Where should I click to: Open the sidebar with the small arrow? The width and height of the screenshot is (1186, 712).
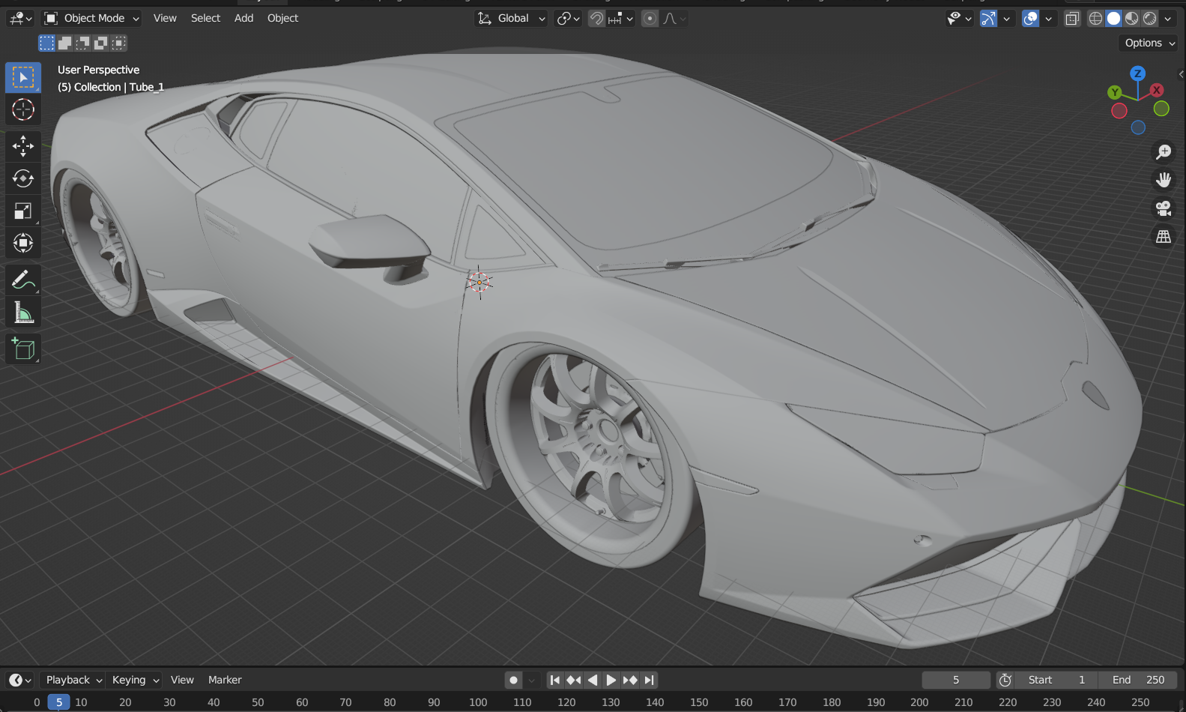pyautogui.click(x=1182, y=74)
